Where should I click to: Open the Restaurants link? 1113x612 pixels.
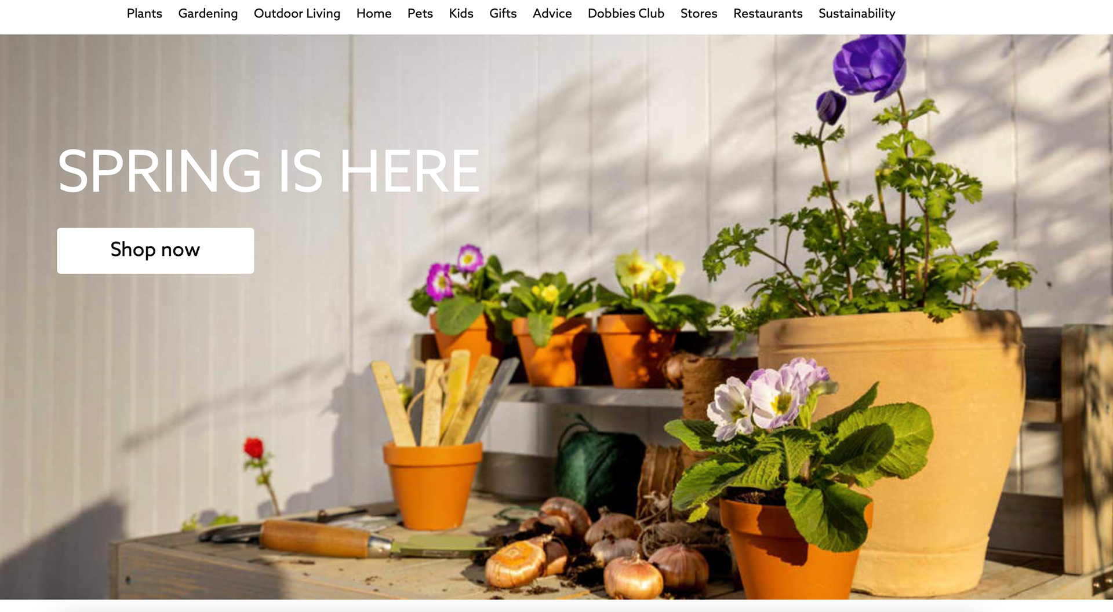(x=768, y=13)
